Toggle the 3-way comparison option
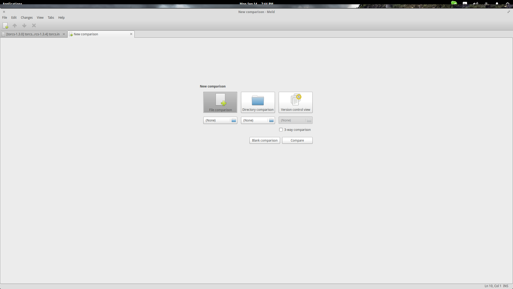 click(281, 130)
